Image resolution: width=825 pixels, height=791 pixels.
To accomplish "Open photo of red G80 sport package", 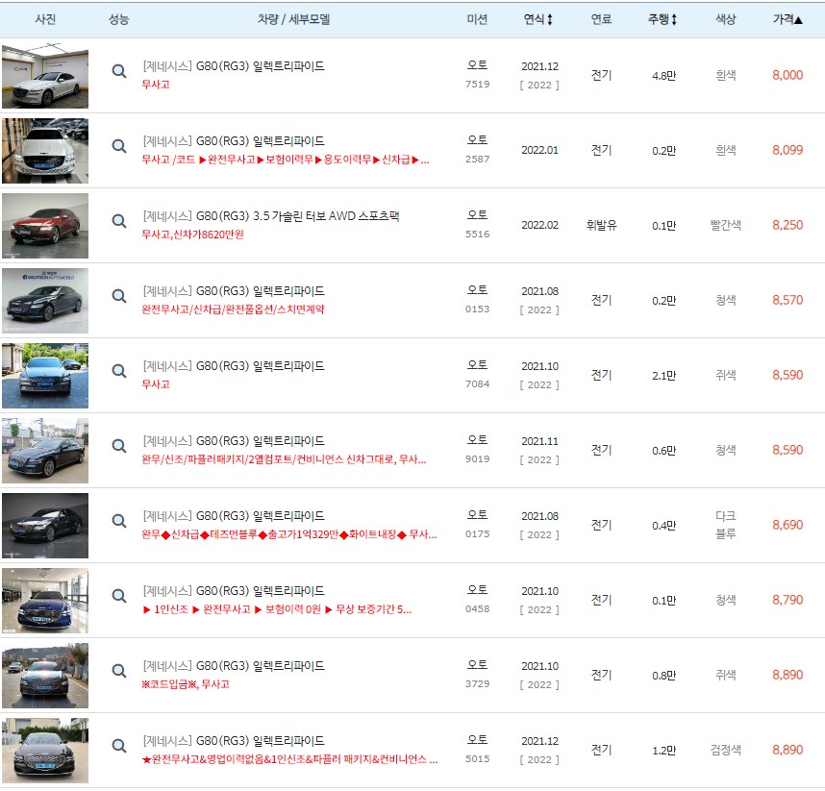I will 45,226.
